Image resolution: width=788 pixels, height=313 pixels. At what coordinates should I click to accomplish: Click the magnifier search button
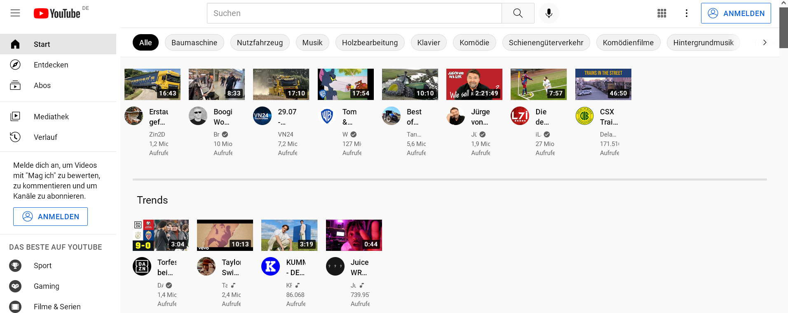(518, 13)
